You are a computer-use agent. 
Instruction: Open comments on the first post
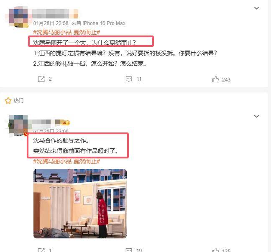(x=129, y=79)
